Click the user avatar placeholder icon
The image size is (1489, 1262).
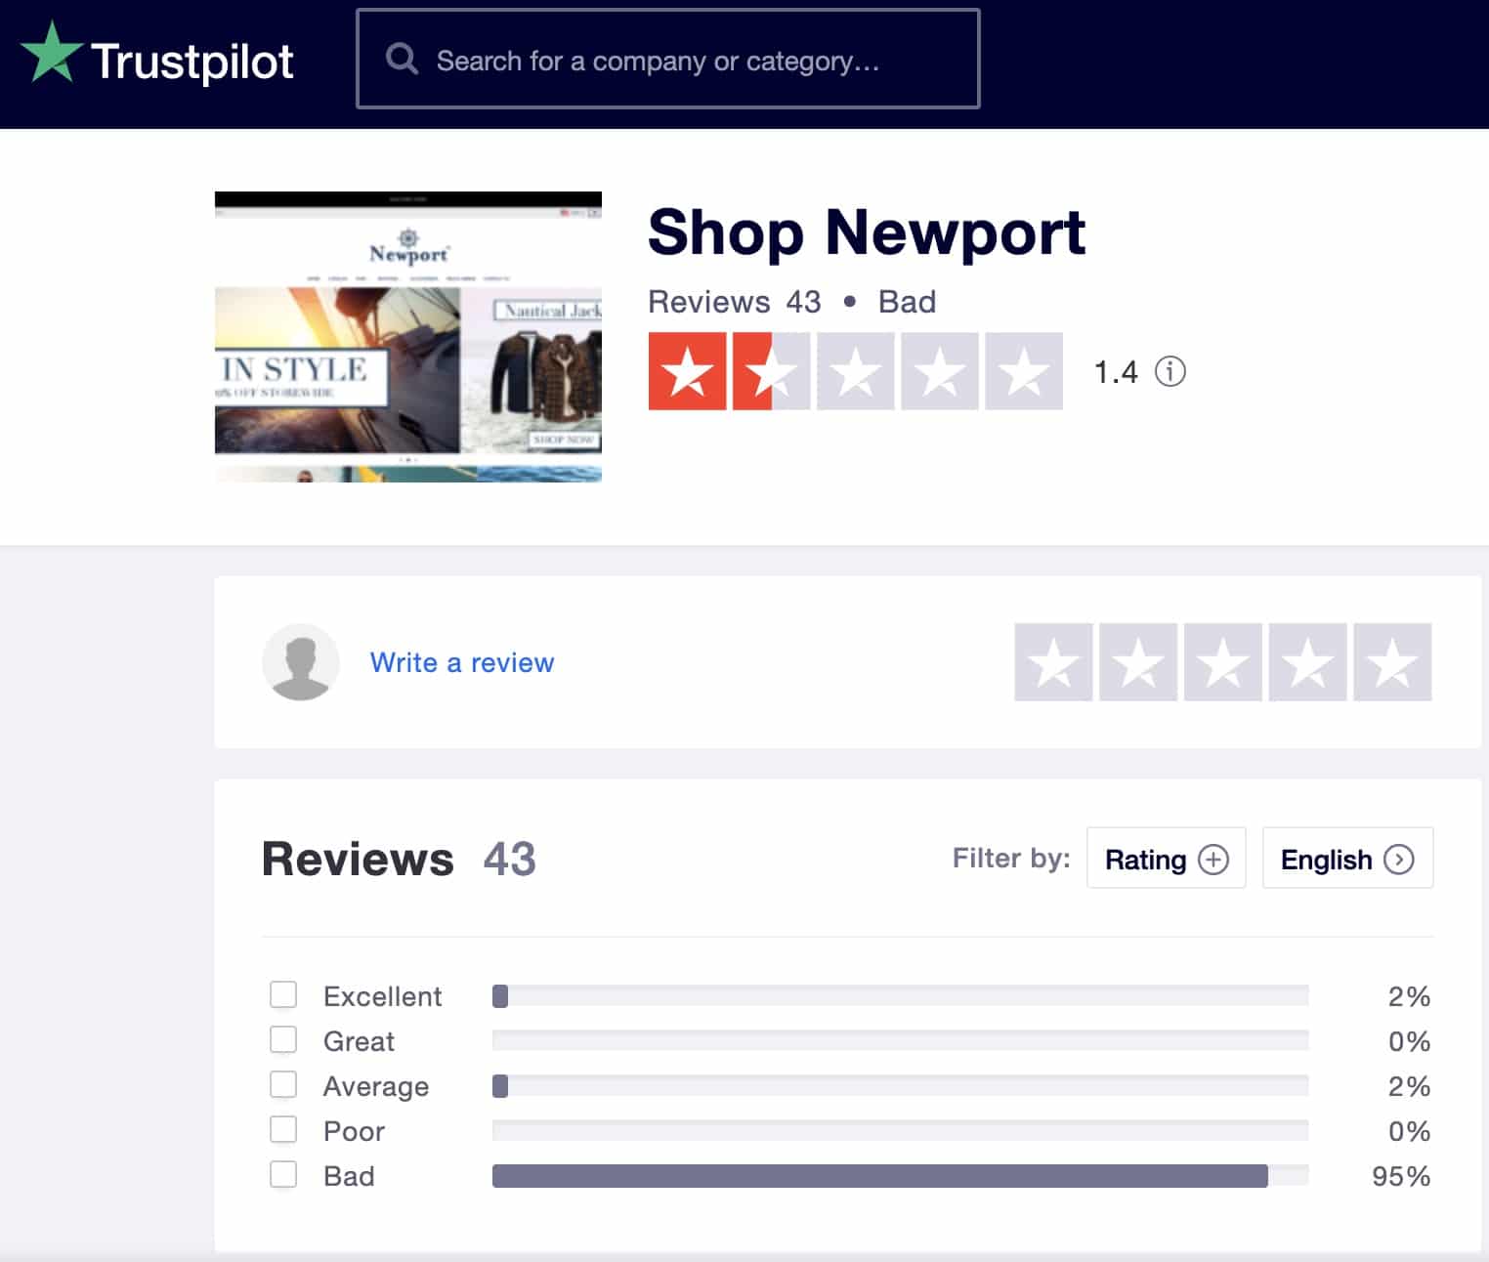301,662
